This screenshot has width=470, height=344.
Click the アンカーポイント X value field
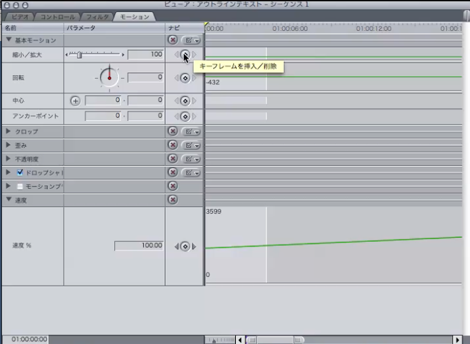[x=103, y=116]
